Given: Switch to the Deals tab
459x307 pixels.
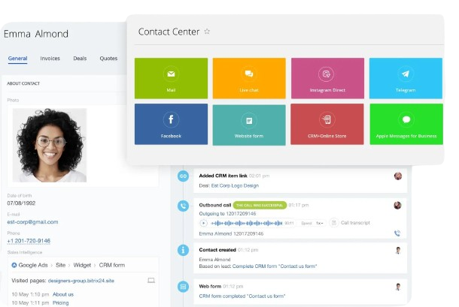Looking at the screenshot, I should coord(80,59).
